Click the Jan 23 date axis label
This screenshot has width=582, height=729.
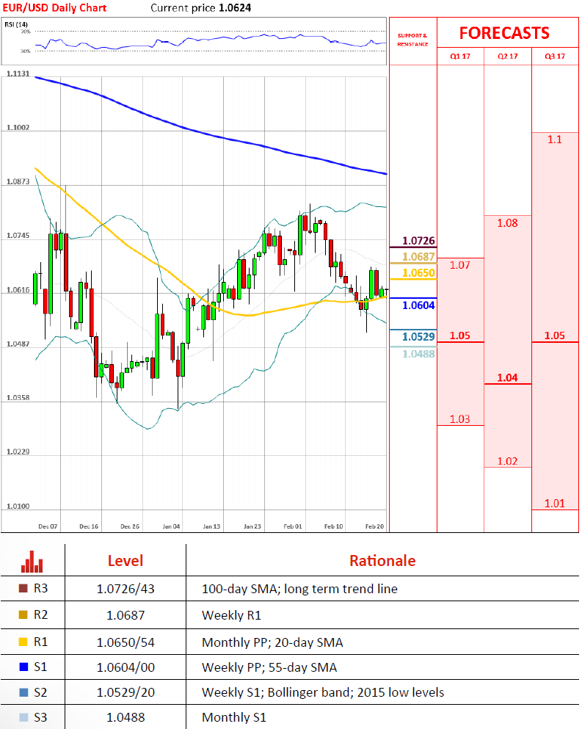252,526
